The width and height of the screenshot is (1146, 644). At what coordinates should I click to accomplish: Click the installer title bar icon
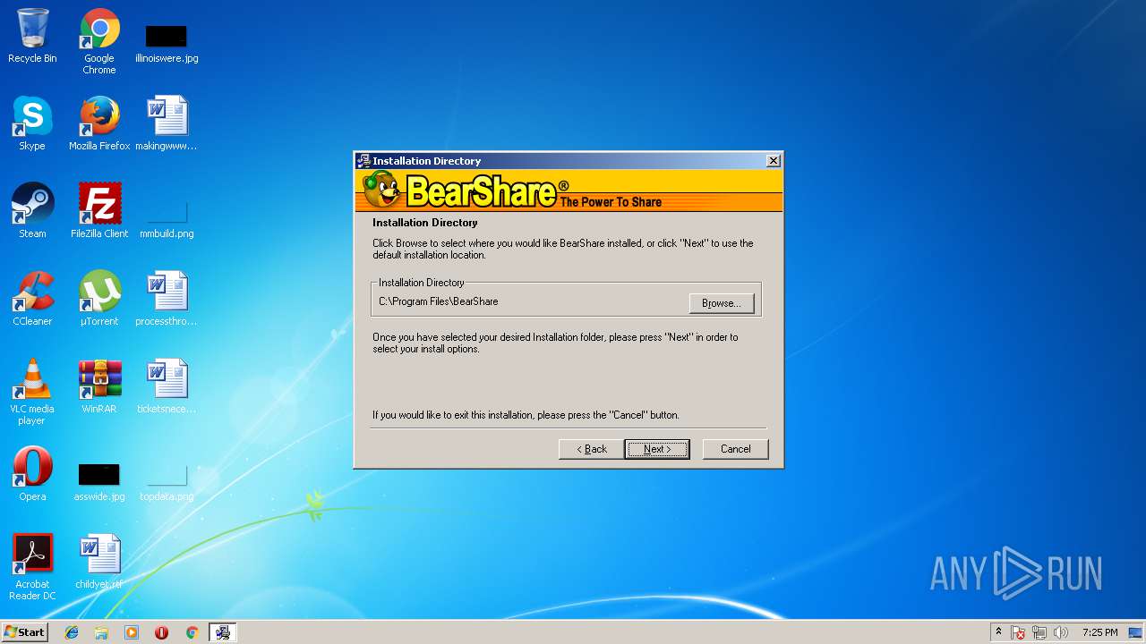pyautogui.click(x=363, y=161)
